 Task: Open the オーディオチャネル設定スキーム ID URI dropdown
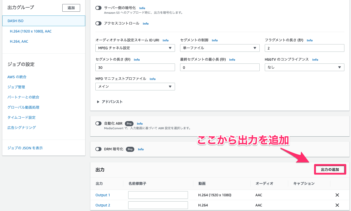tap(135, 48)
